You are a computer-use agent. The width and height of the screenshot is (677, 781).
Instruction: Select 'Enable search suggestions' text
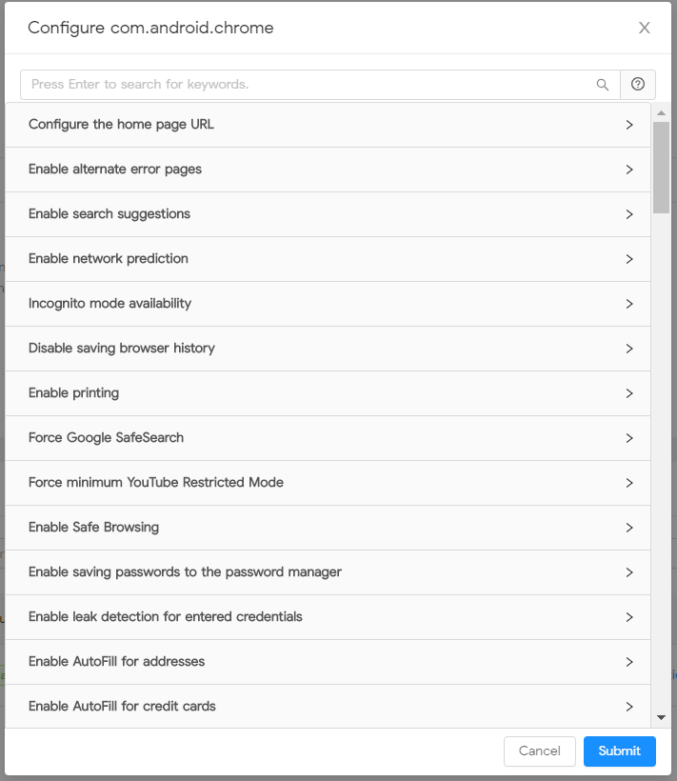click(109, 214)
